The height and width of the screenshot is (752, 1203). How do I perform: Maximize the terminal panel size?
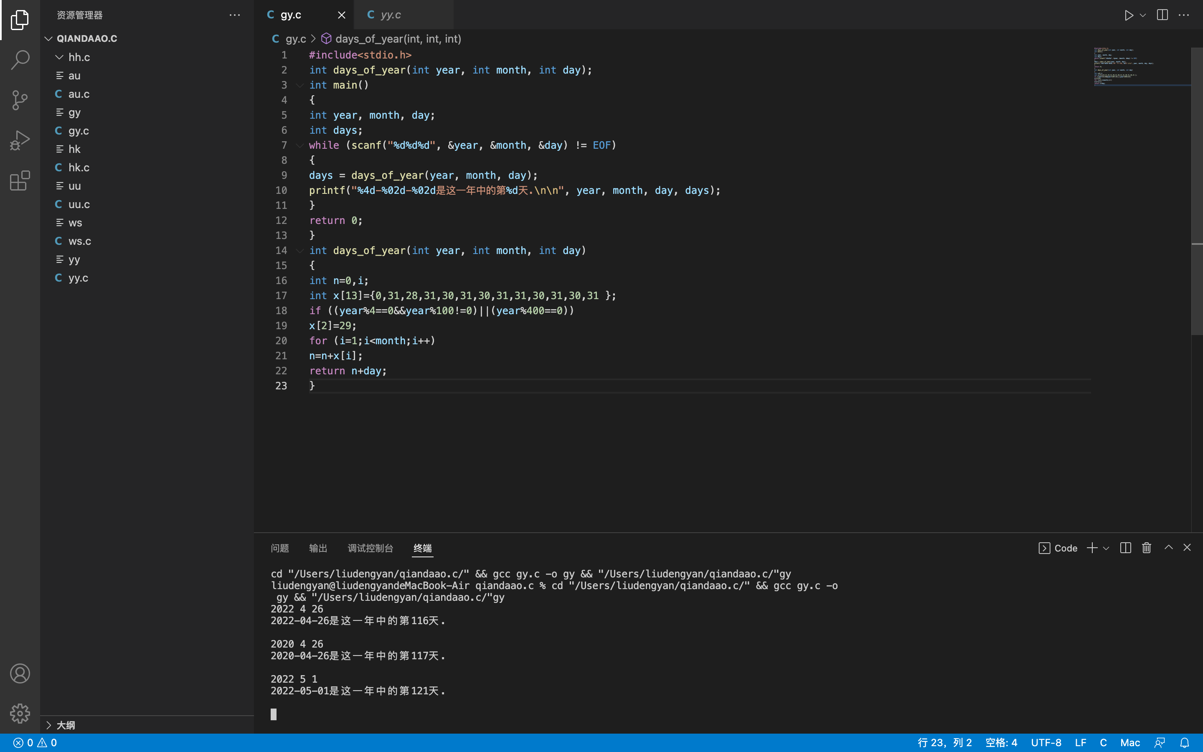(x=1169, y=548)
